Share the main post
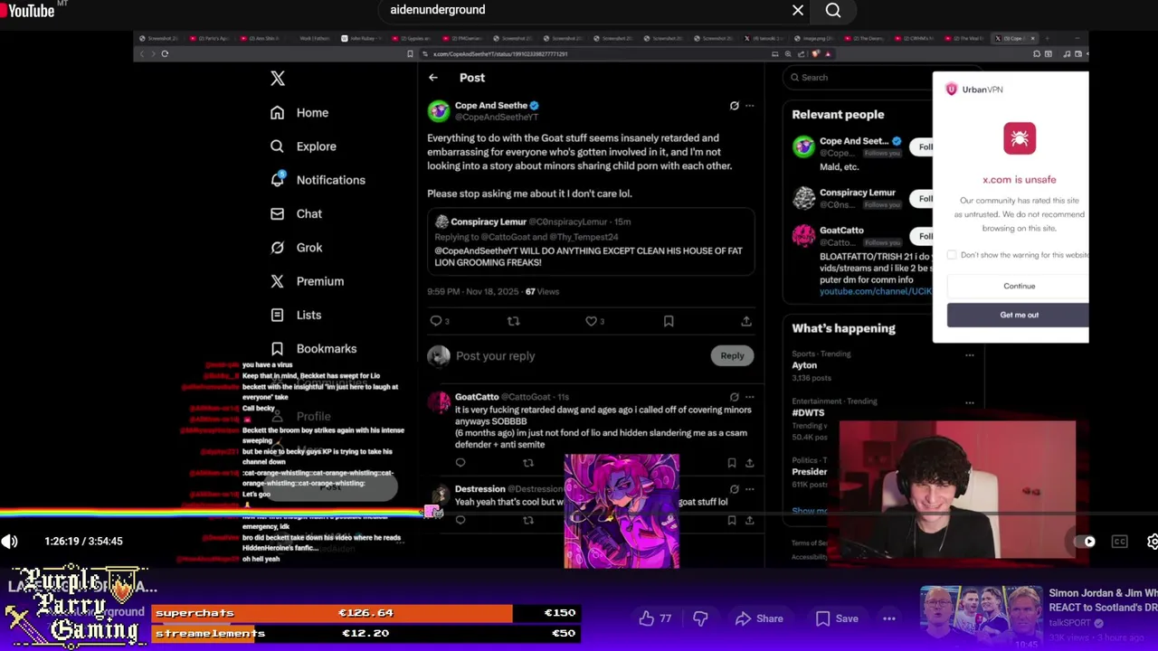The image size is (1158, 651). click(x=746, y=321)
